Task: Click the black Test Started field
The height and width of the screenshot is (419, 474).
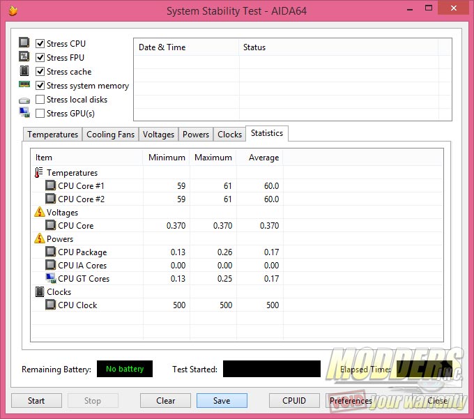Action: (x=272, y=369)
